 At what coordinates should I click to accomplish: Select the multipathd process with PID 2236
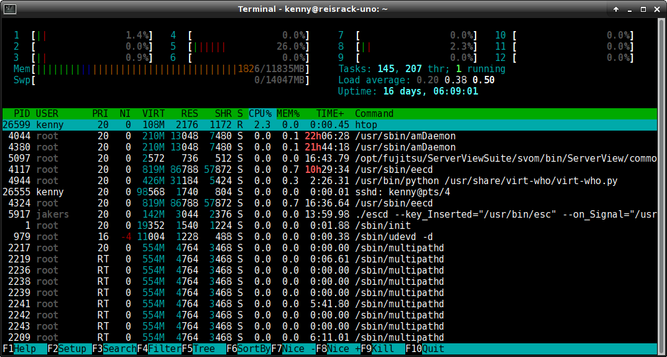click(329, 270)
